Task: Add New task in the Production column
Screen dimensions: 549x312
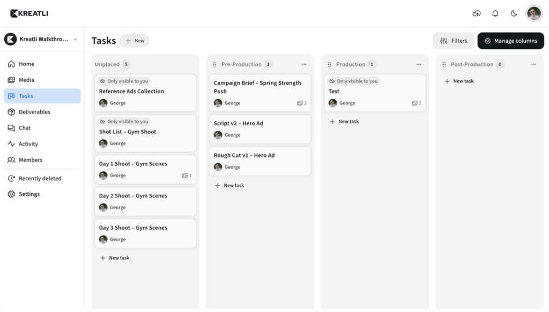Action: click(345, 121)
